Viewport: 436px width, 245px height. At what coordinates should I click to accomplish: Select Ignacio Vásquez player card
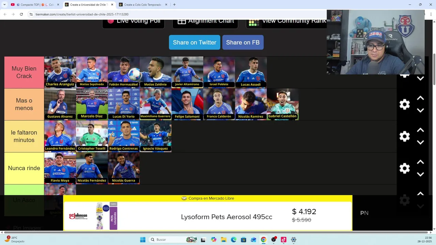(155, 136)
